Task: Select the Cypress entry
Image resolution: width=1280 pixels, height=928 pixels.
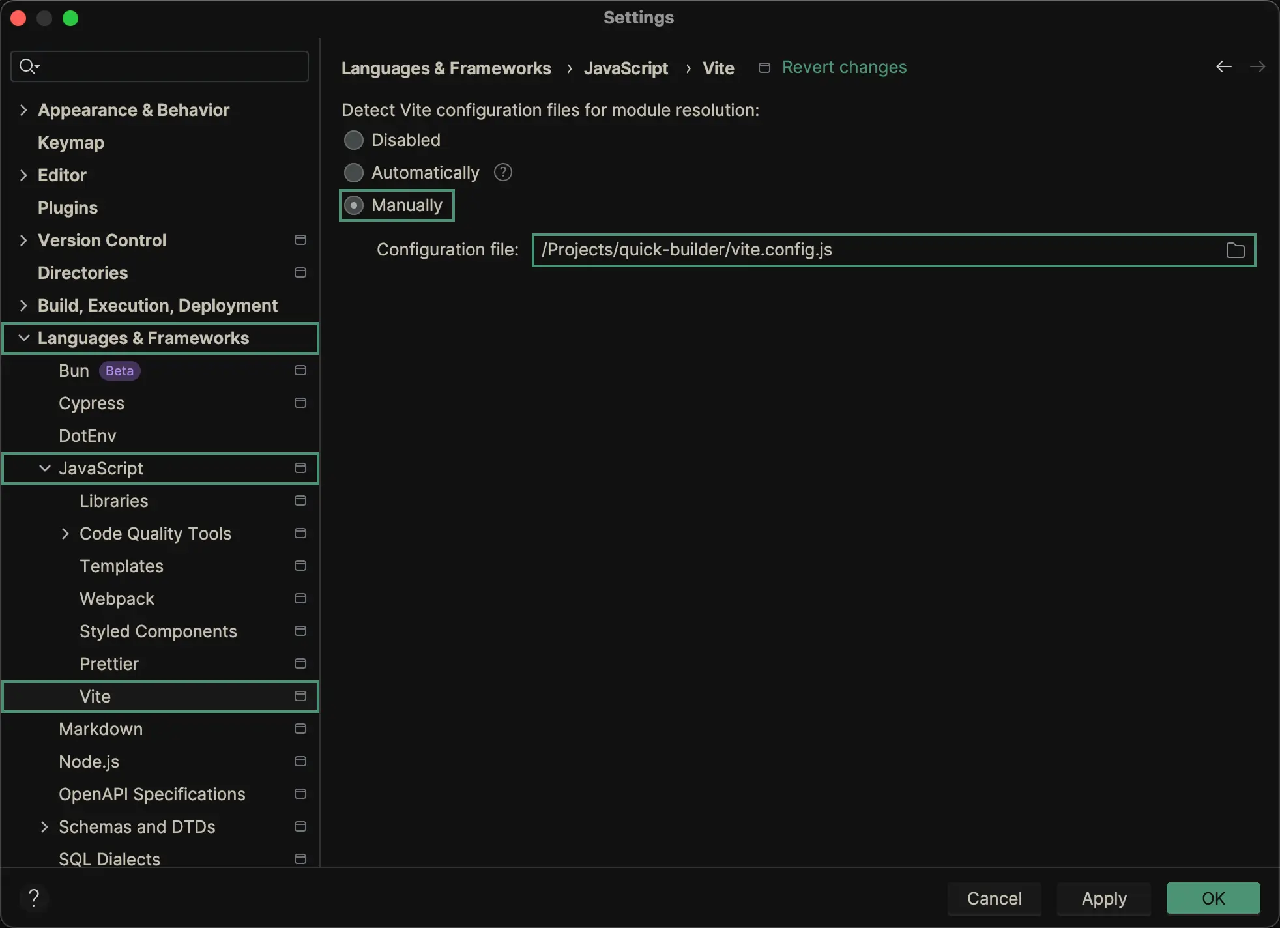Action: tap(160, 403)
